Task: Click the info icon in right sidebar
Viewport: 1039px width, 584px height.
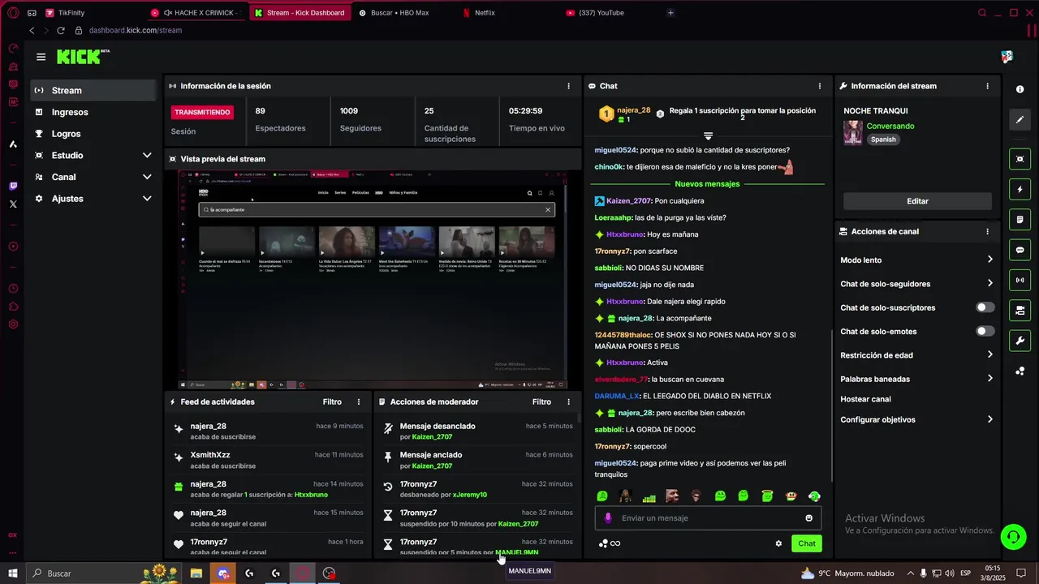Action: 1020,89
